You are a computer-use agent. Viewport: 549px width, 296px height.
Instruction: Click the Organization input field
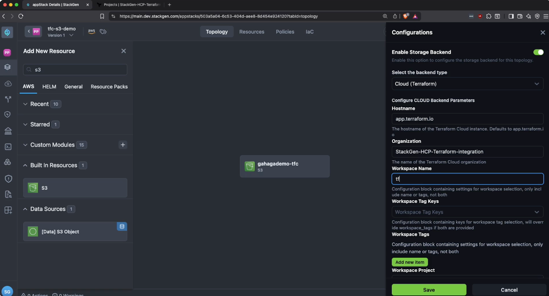tap(467, 152)
